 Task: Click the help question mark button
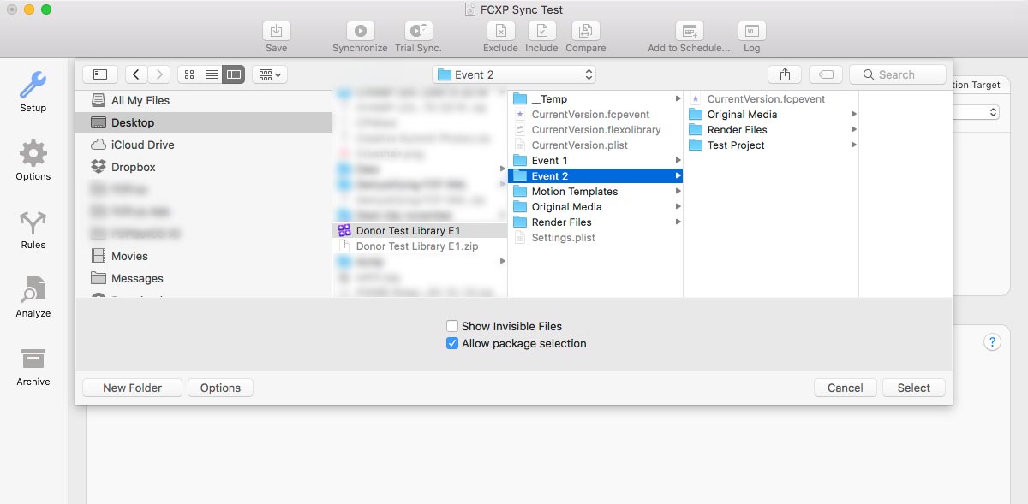992,342
